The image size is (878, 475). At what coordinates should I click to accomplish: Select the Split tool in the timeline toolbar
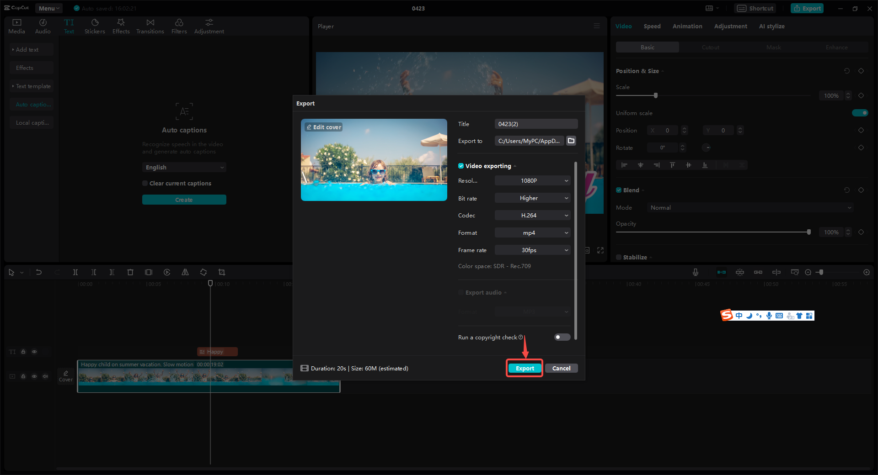click(x=75, y=272)
